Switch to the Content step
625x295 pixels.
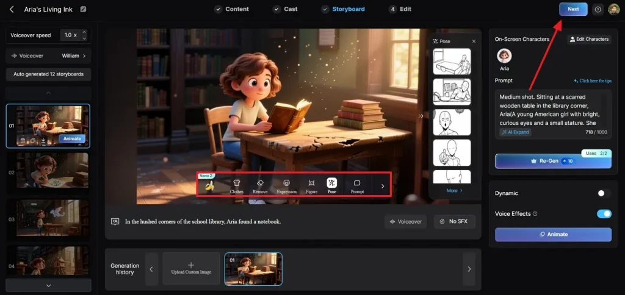(x=231, y=9)
